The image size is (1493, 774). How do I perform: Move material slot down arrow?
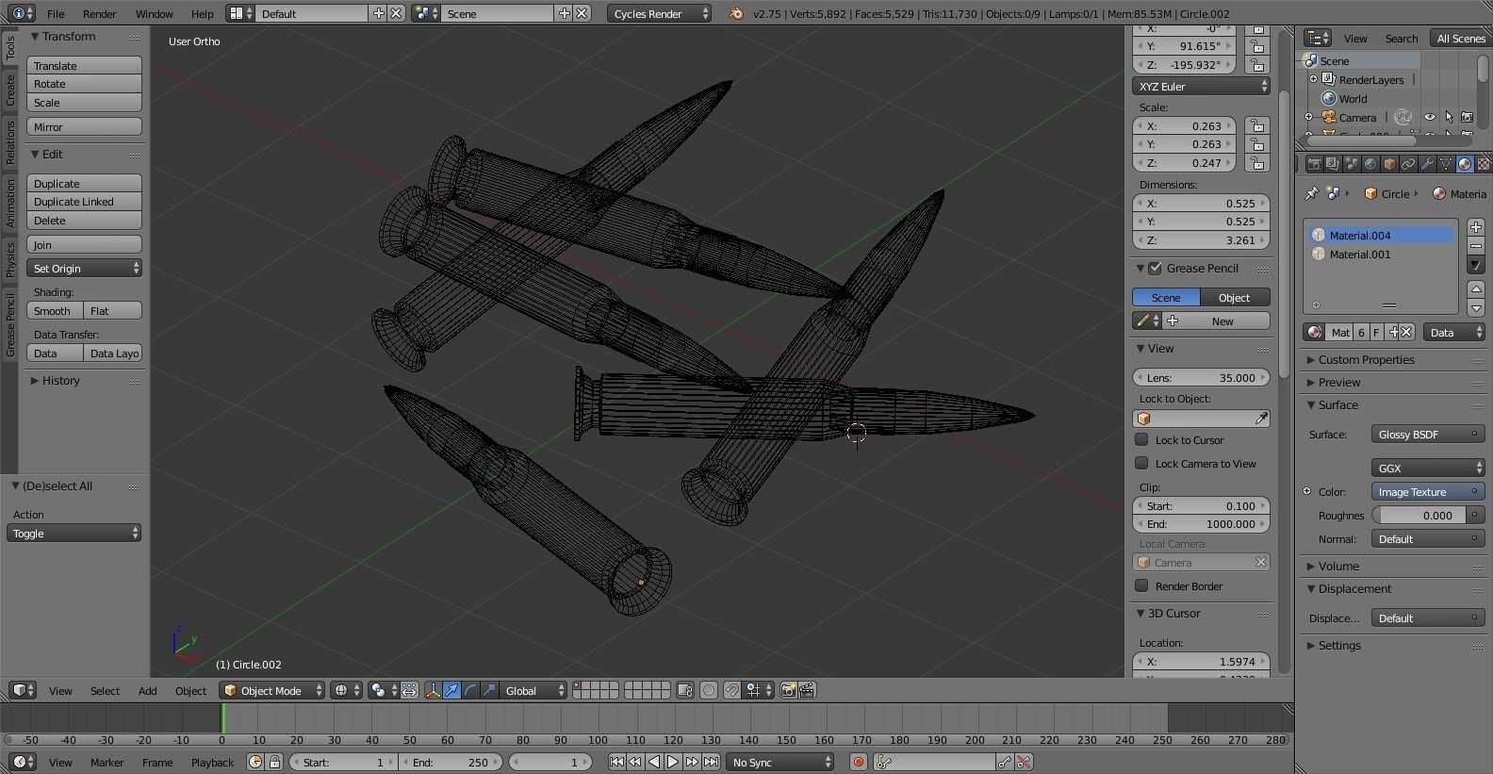click(1476, 308)
